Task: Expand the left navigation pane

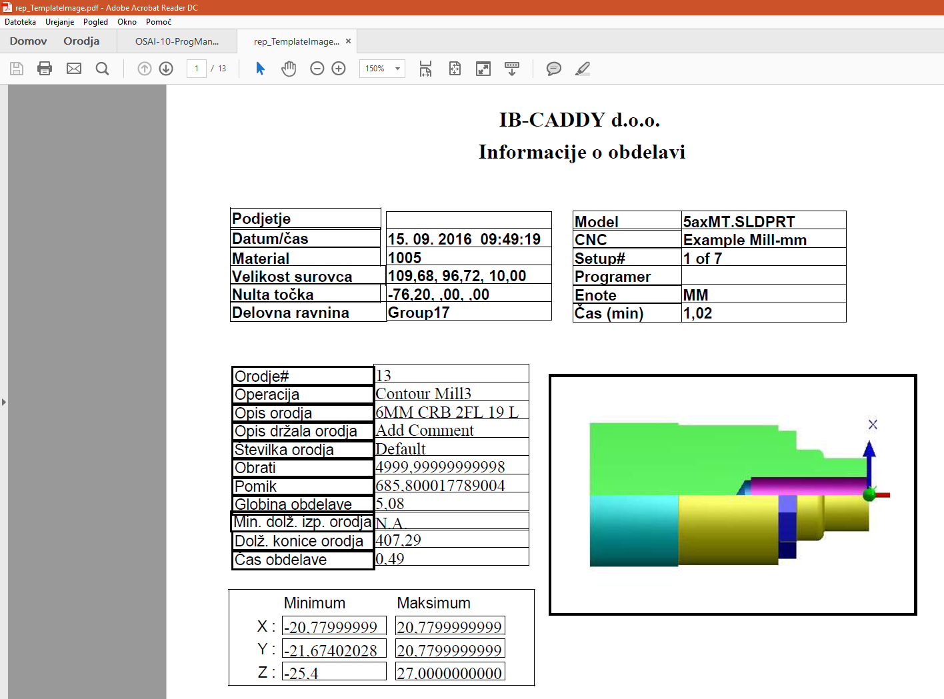Action: (x=4, y=402)
